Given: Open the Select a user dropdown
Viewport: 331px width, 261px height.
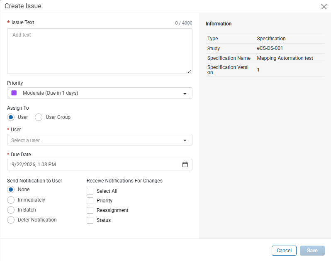Looking at the screenshot, I should pyautogui.click(x=100, y=140).
